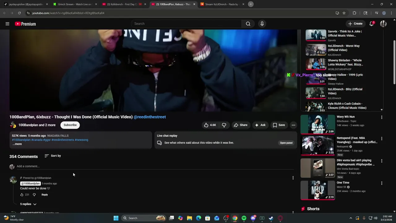Open the Sort by comments menu

pyautogui.click(x=53, y=156)
